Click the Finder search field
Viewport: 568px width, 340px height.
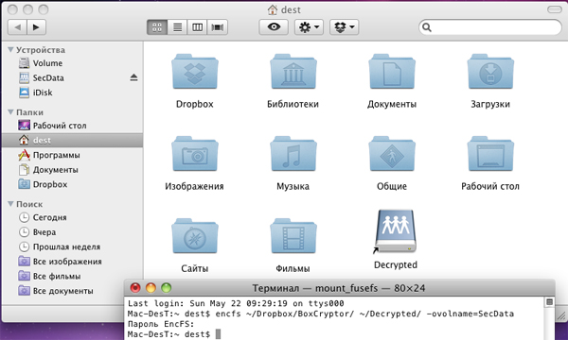pyautogui.click(x=490, y=27)
